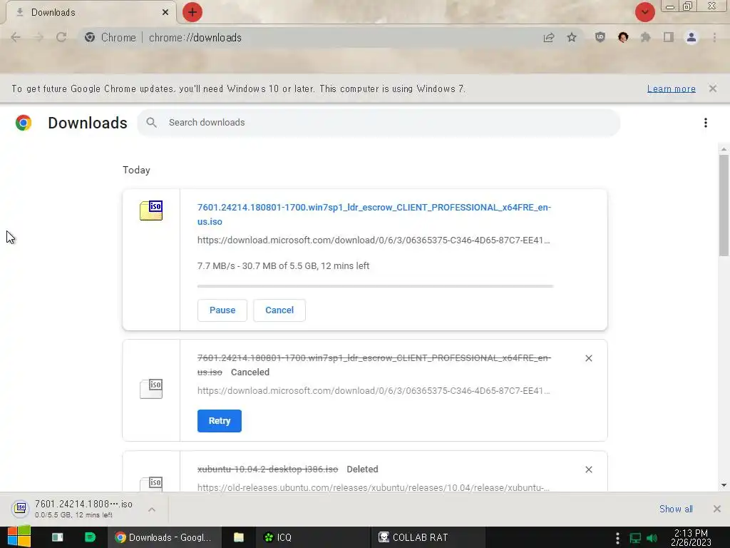Retry the canceled iso download
This screenshot has width=730, height=548.
coord(220,421)
